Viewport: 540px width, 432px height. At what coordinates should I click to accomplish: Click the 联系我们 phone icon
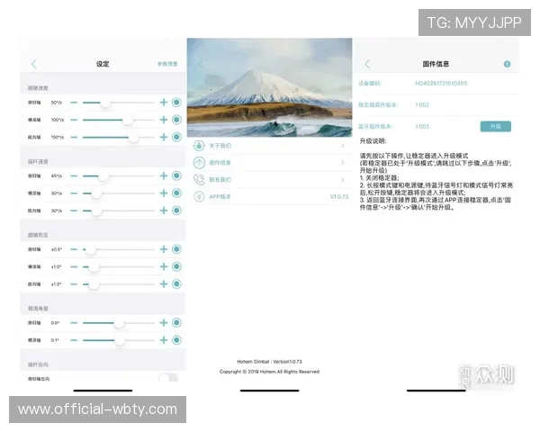pyautogui.click(x=199, y=179)
